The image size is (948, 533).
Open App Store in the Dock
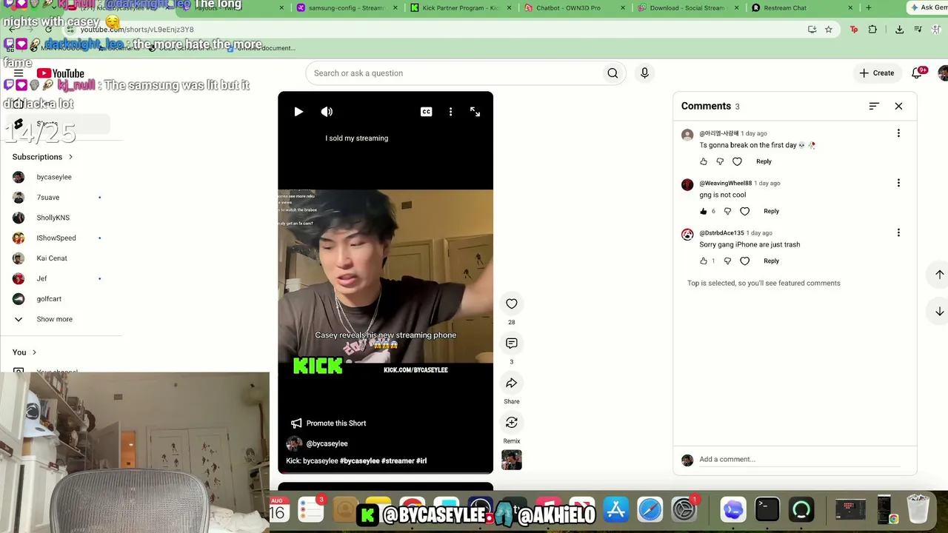tap(616, 510)
